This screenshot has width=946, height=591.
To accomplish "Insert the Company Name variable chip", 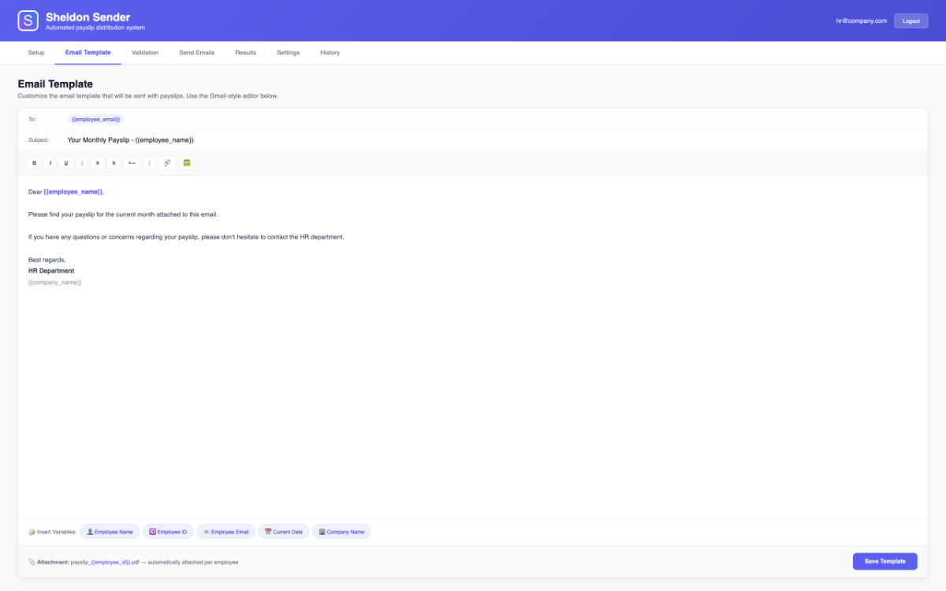I will (x=341, y=532).
